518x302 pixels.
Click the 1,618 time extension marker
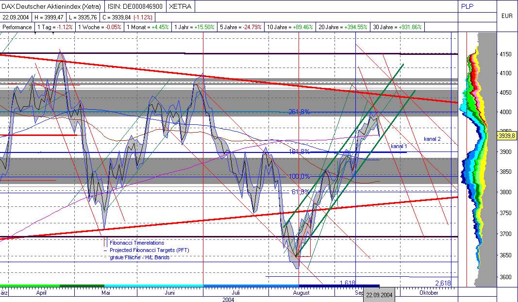click(347, 282)
